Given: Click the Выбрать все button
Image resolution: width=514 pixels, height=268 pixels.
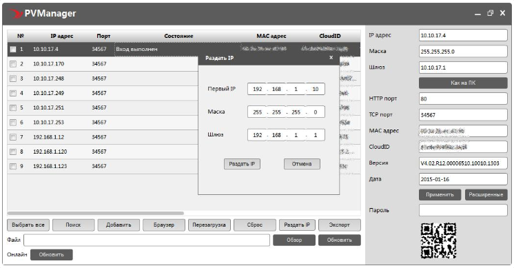Looking at the screenshot, I should coord(28,225).
